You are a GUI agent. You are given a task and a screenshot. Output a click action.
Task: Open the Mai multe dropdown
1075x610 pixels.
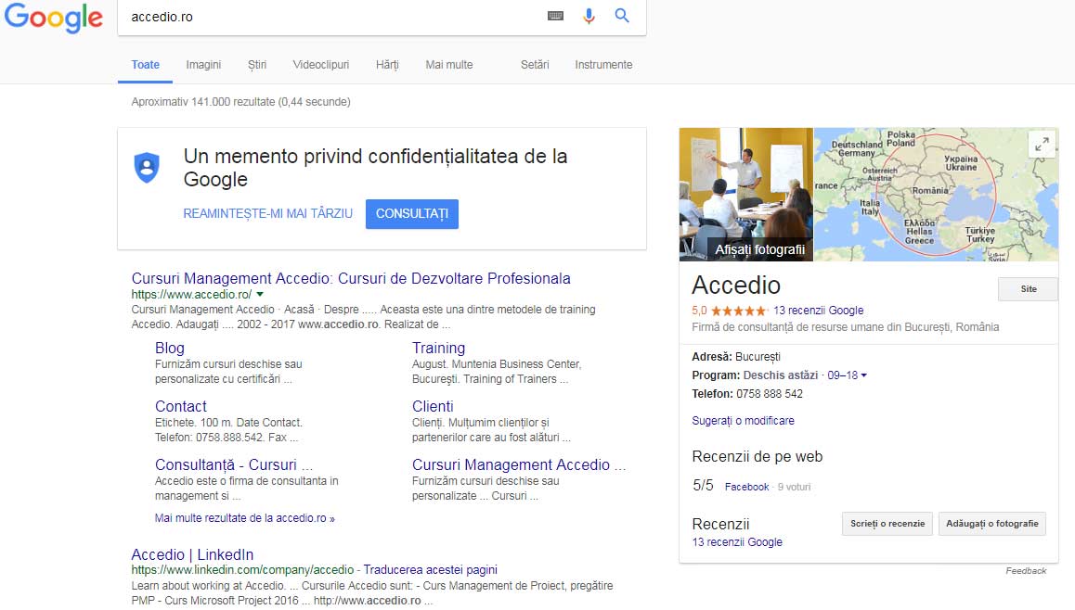tap(448, 65)
